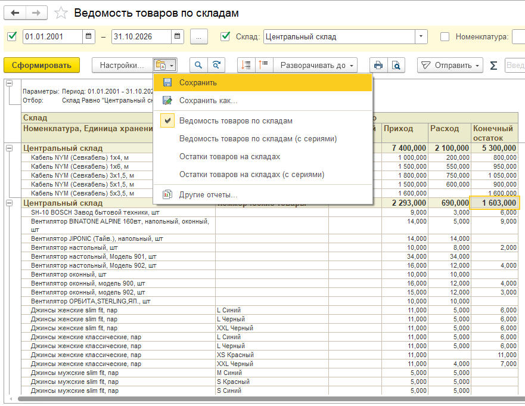The width and height of the screenshot is (525, 406).
Task: Click the XS Красный characteristic cell
Action: coord(272,355)
